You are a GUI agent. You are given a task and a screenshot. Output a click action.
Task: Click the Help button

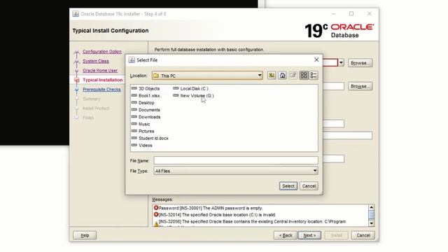click(85, 235)
